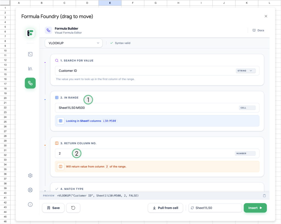
Task: Click the Formula Foundry logo icon
Action: pyautogui.click(x=30, y=33)
